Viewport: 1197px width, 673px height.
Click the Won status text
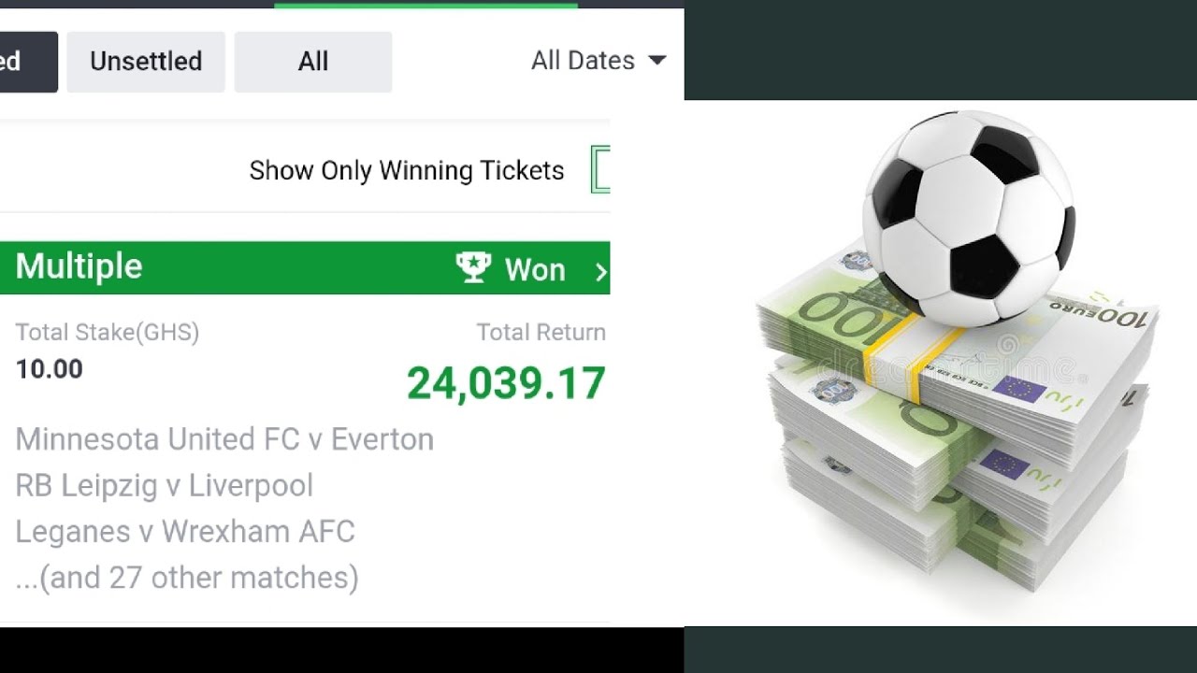(x=535, y=270)
